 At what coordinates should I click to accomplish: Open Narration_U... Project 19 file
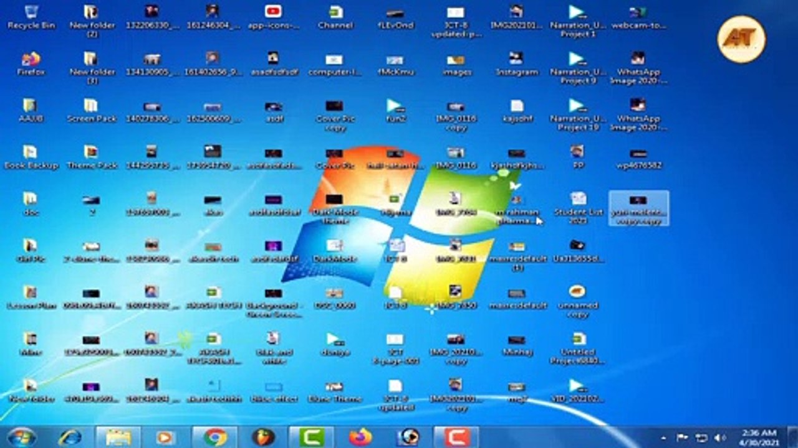pos(578,115)
